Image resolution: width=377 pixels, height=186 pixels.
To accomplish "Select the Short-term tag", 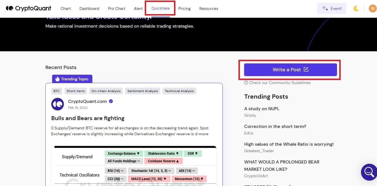I will [75, 91].
